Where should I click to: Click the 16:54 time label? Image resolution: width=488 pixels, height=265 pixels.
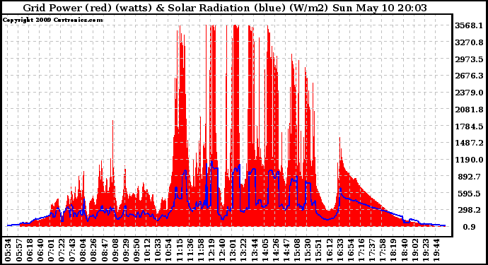(x=349, y=249)
